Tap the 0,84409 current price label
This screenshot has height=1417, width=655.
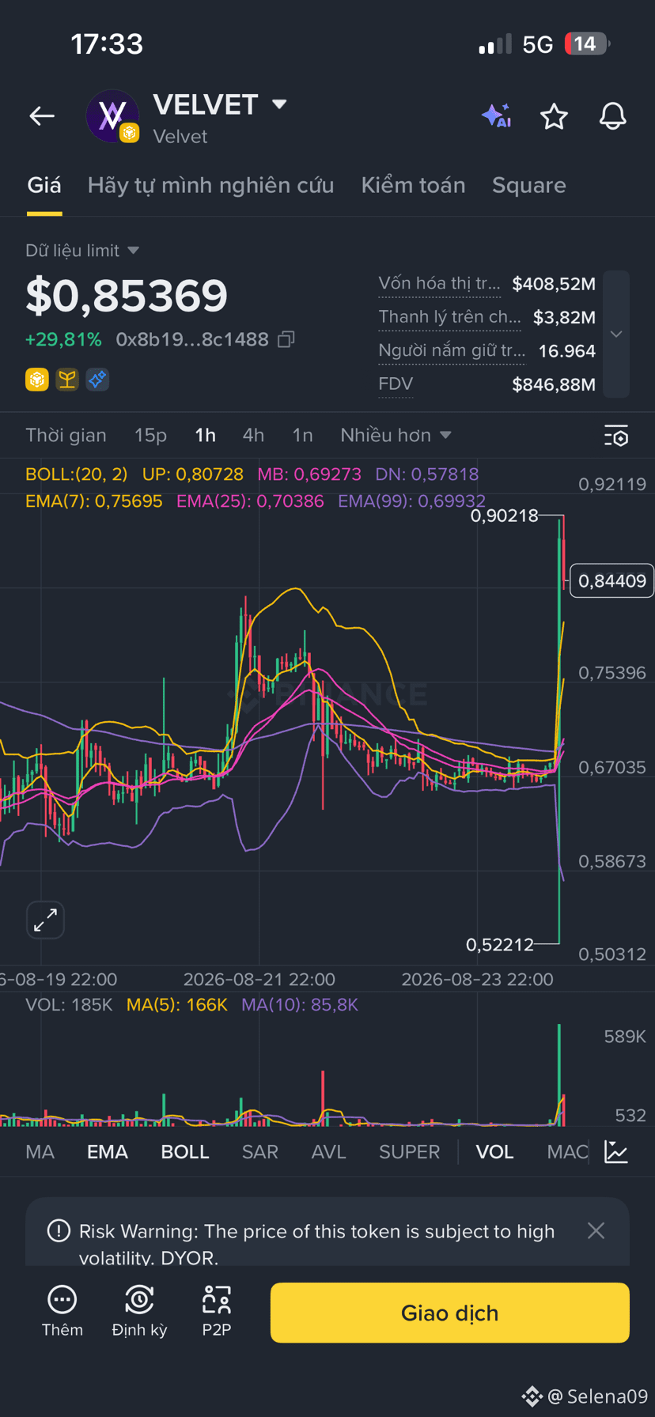612,581
